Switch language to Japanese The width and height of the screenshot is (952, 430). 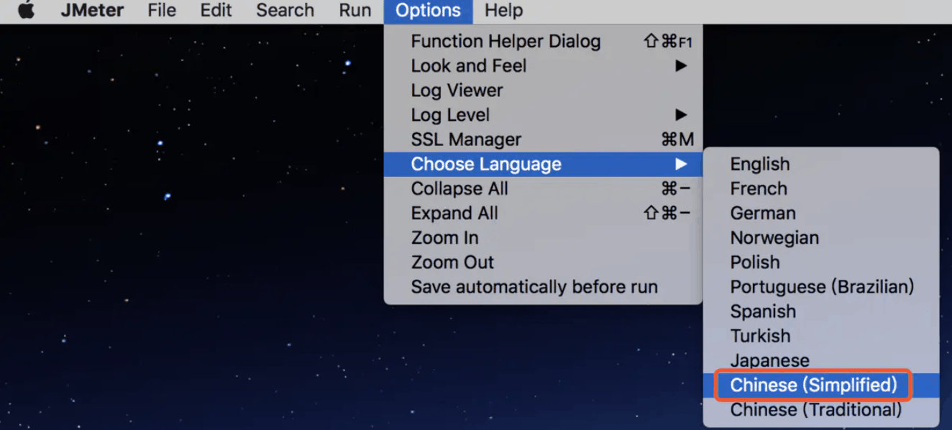pyautogui.click(x=821, y=360)
